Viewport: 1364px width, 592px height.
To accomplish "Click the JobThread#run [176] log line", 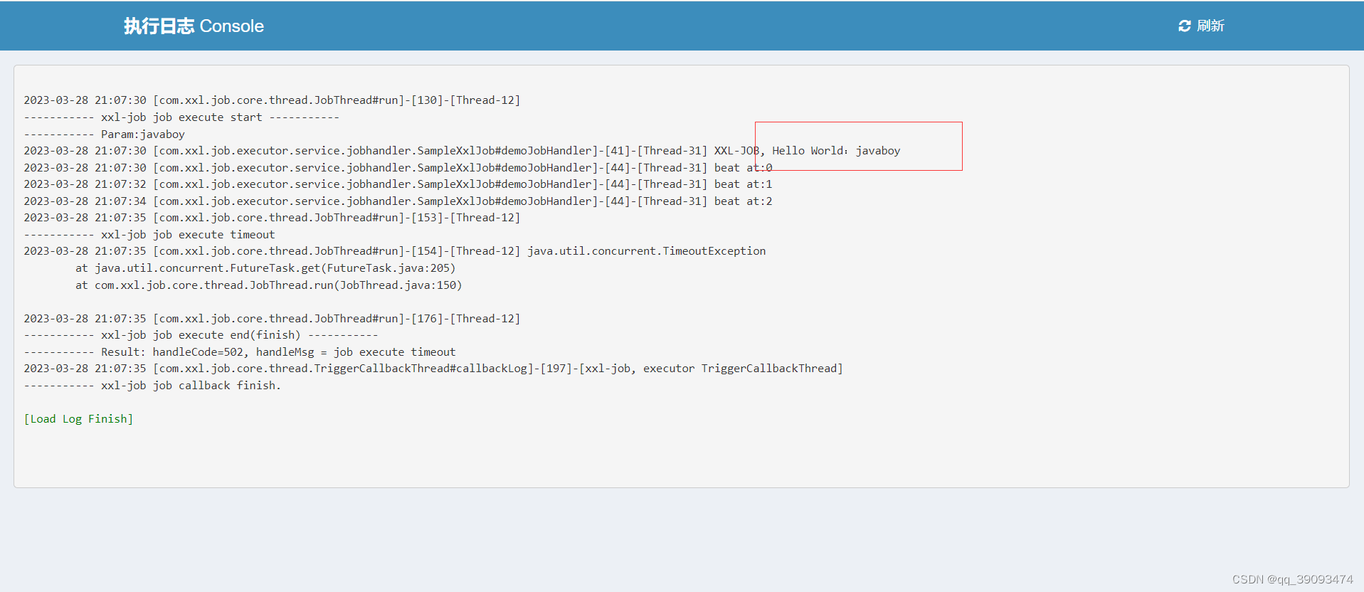I will click(272, 319).
